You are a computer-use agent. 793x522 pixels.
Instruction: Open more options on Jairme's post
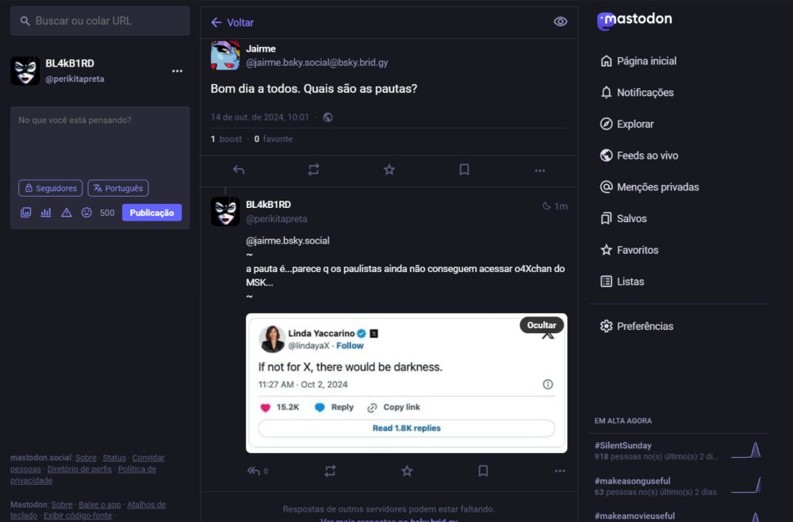[x=539, y=171]
